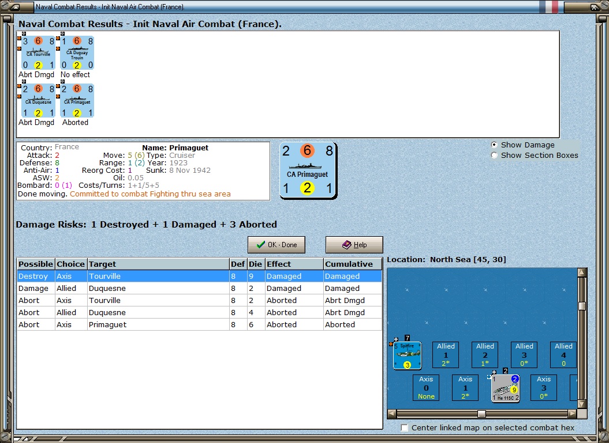This screenshot has width=609, height=443.
Task: Click the 'Aborted' label under small CA Primaguet counter
Action: tap(76, 123)
